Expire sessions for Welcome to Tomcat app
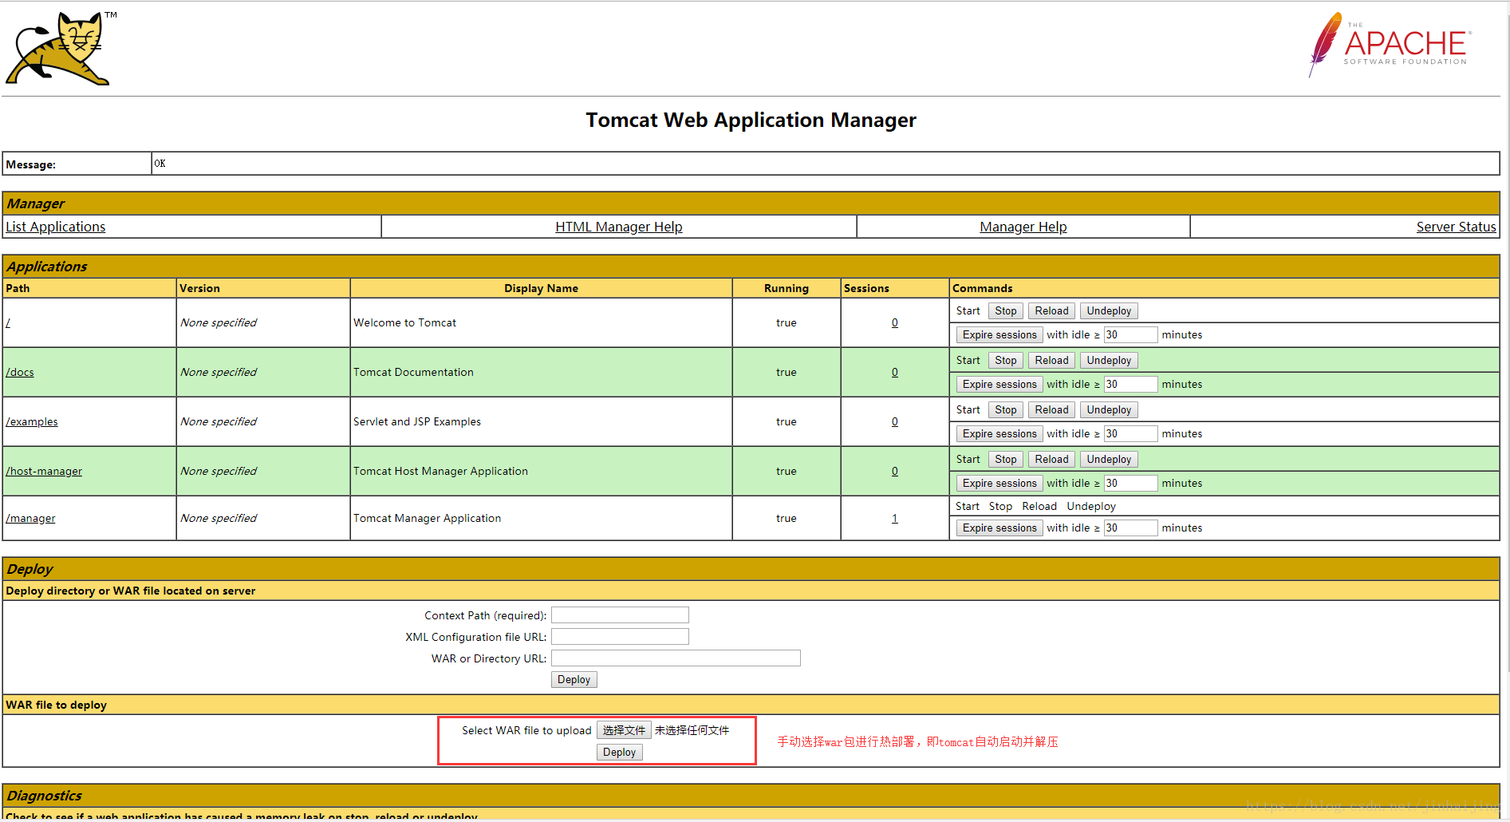The height and width of the screenshot is (822, 1510). 999,335
